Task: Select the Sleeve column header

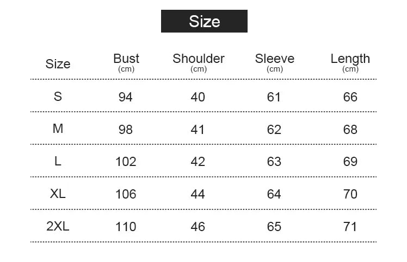Action: (275, 59)
